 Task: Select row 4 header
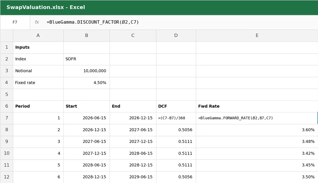click(x=7, y=83)
